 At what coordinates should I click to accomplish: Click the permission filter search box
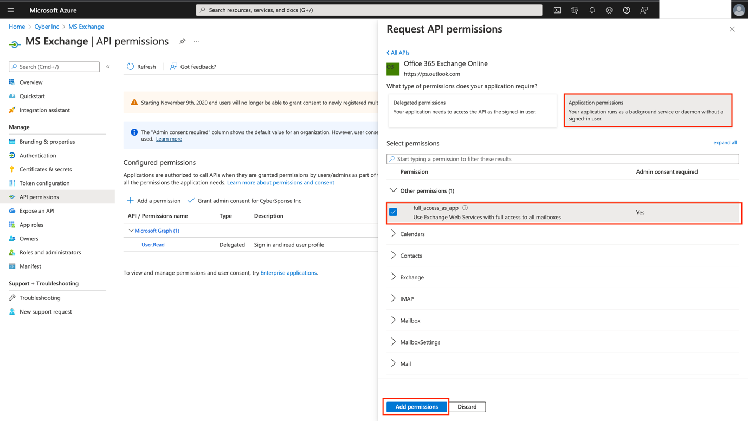(563, 159)
